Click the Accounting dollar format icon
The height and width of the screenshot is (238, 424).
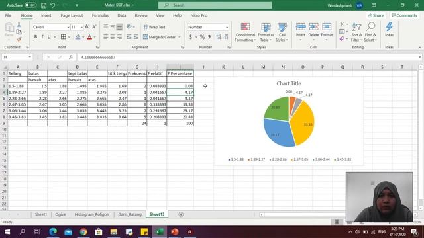(x=190, y=37)
